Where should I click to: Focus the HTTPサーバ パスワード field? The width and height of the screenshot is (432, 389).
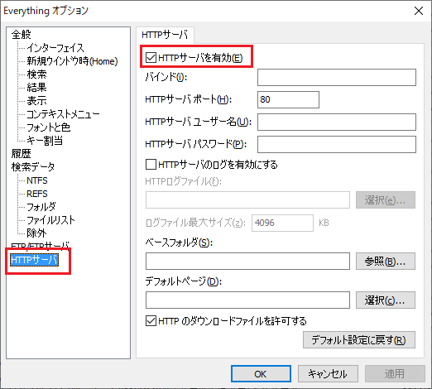337,144
